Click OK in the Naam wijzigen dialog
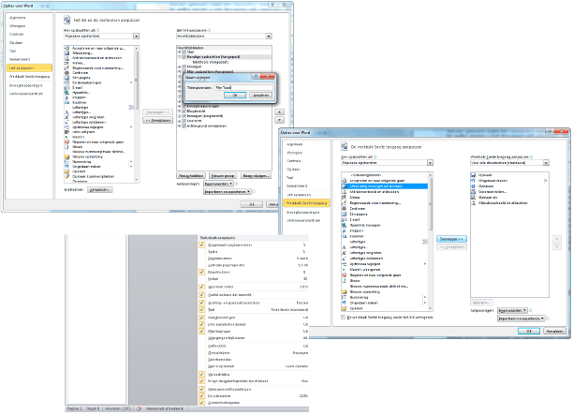This screenshot has height=415, width=573. [235, 95]
